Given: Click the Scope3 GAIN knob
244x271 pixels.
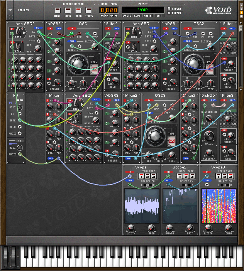Looking at the screenshot, I should tap(229, 228).
